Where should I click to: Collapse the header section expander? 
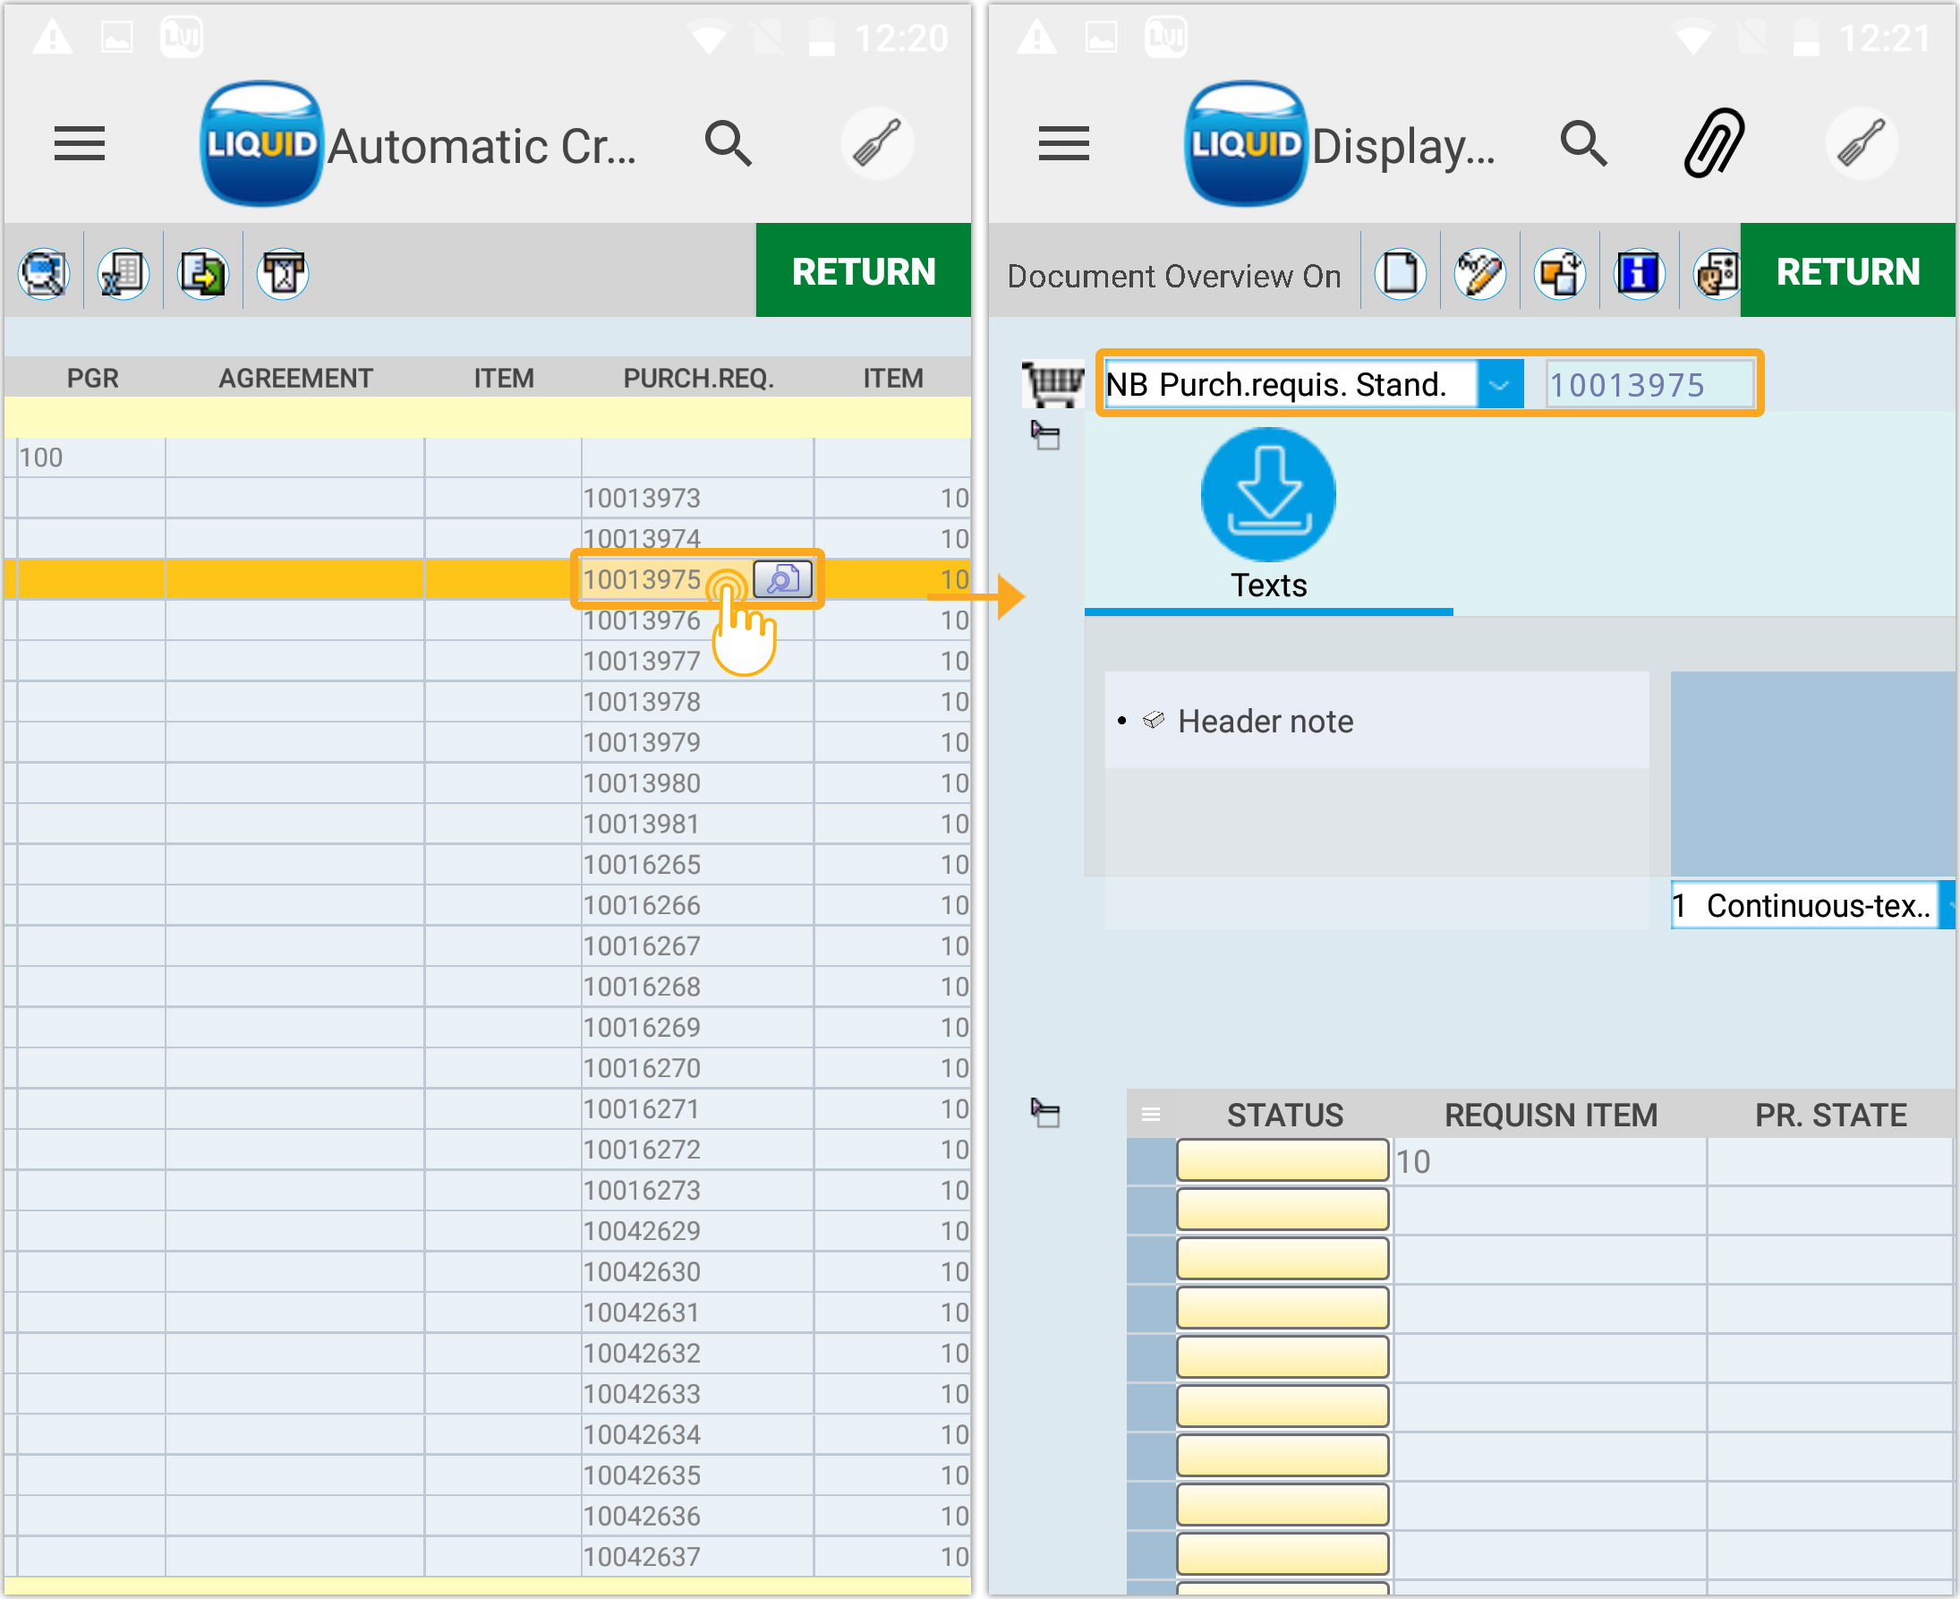pos(1045,435)
